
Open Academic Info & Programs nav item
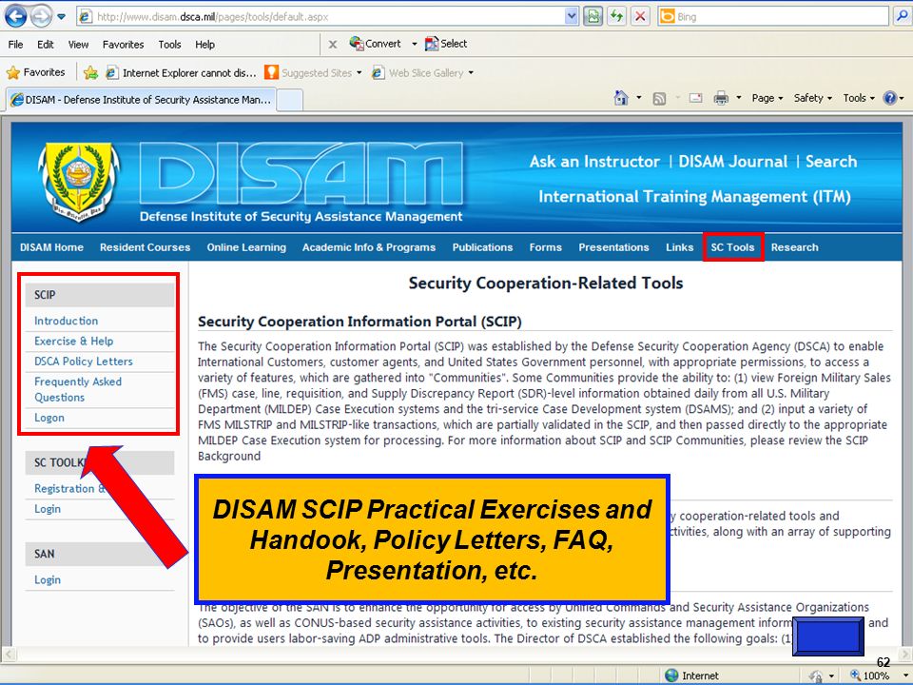click(369, 247)
